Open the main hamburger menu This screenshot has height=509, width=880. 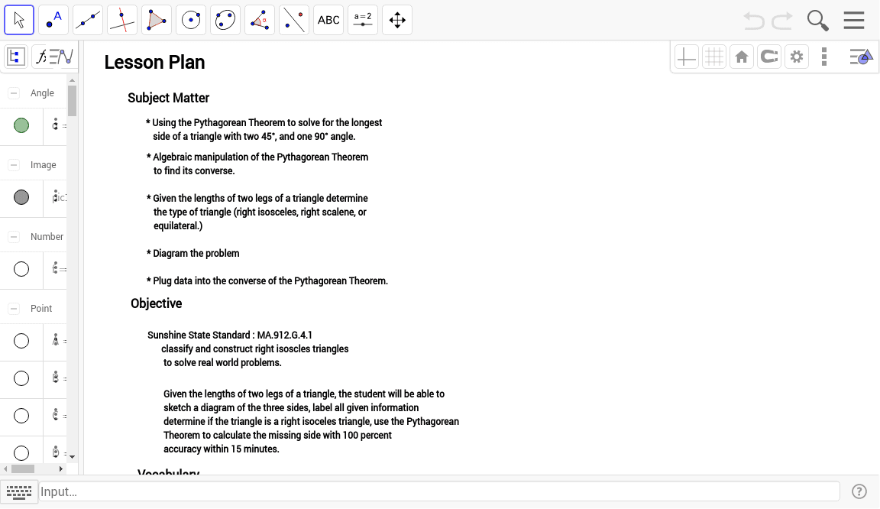click(853, 20)
